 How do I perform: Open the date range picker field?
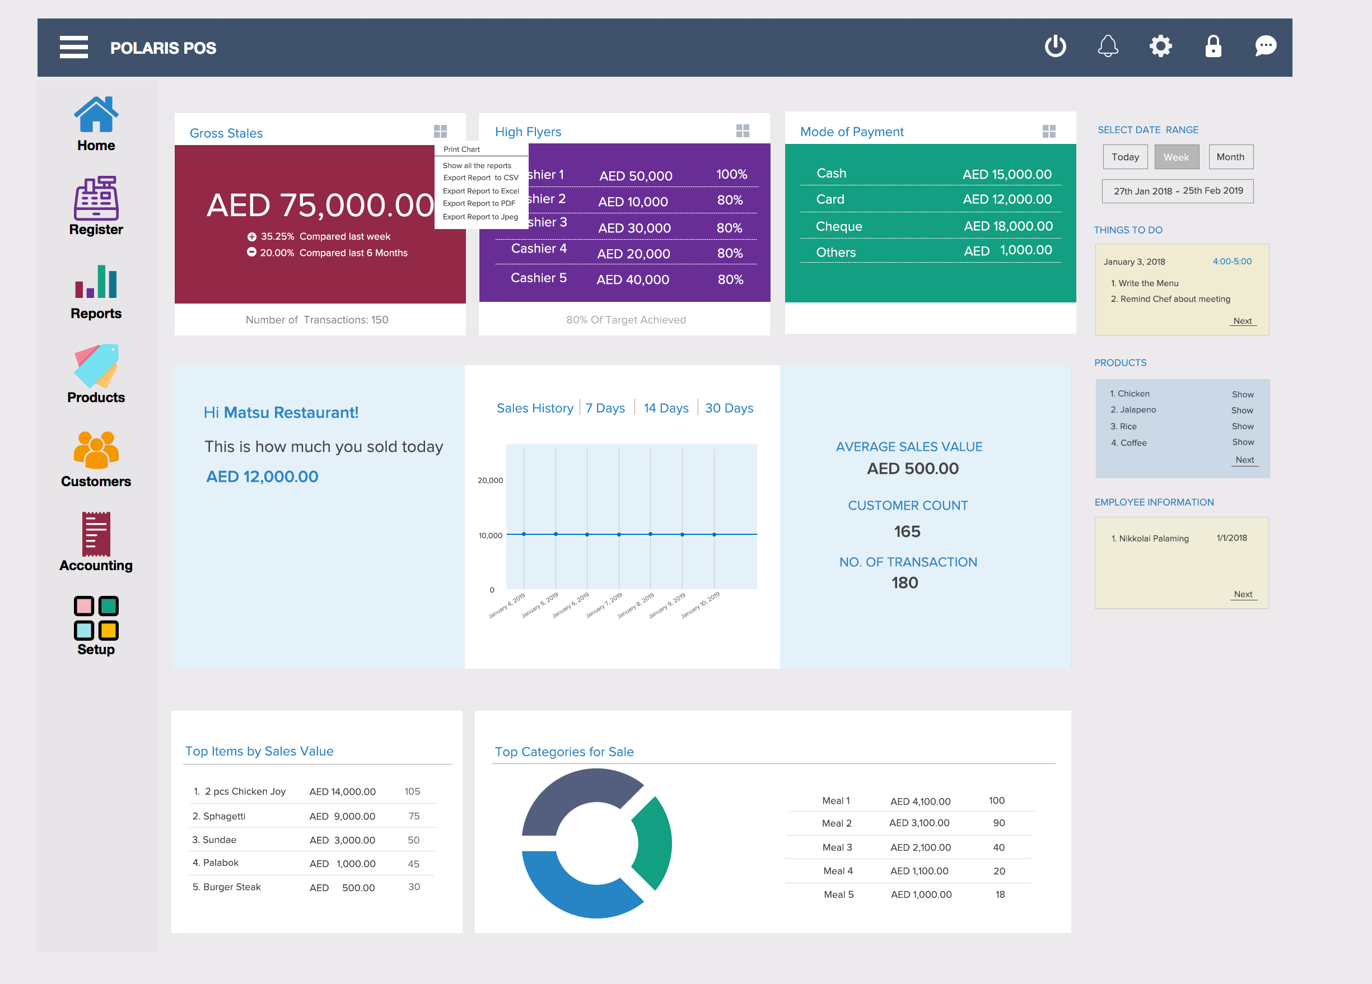pos(1178,191)
